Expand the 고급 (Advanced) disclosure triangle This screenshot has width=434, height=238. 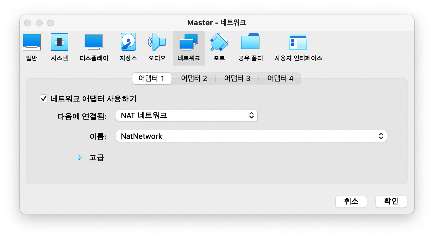coord(80,158)
